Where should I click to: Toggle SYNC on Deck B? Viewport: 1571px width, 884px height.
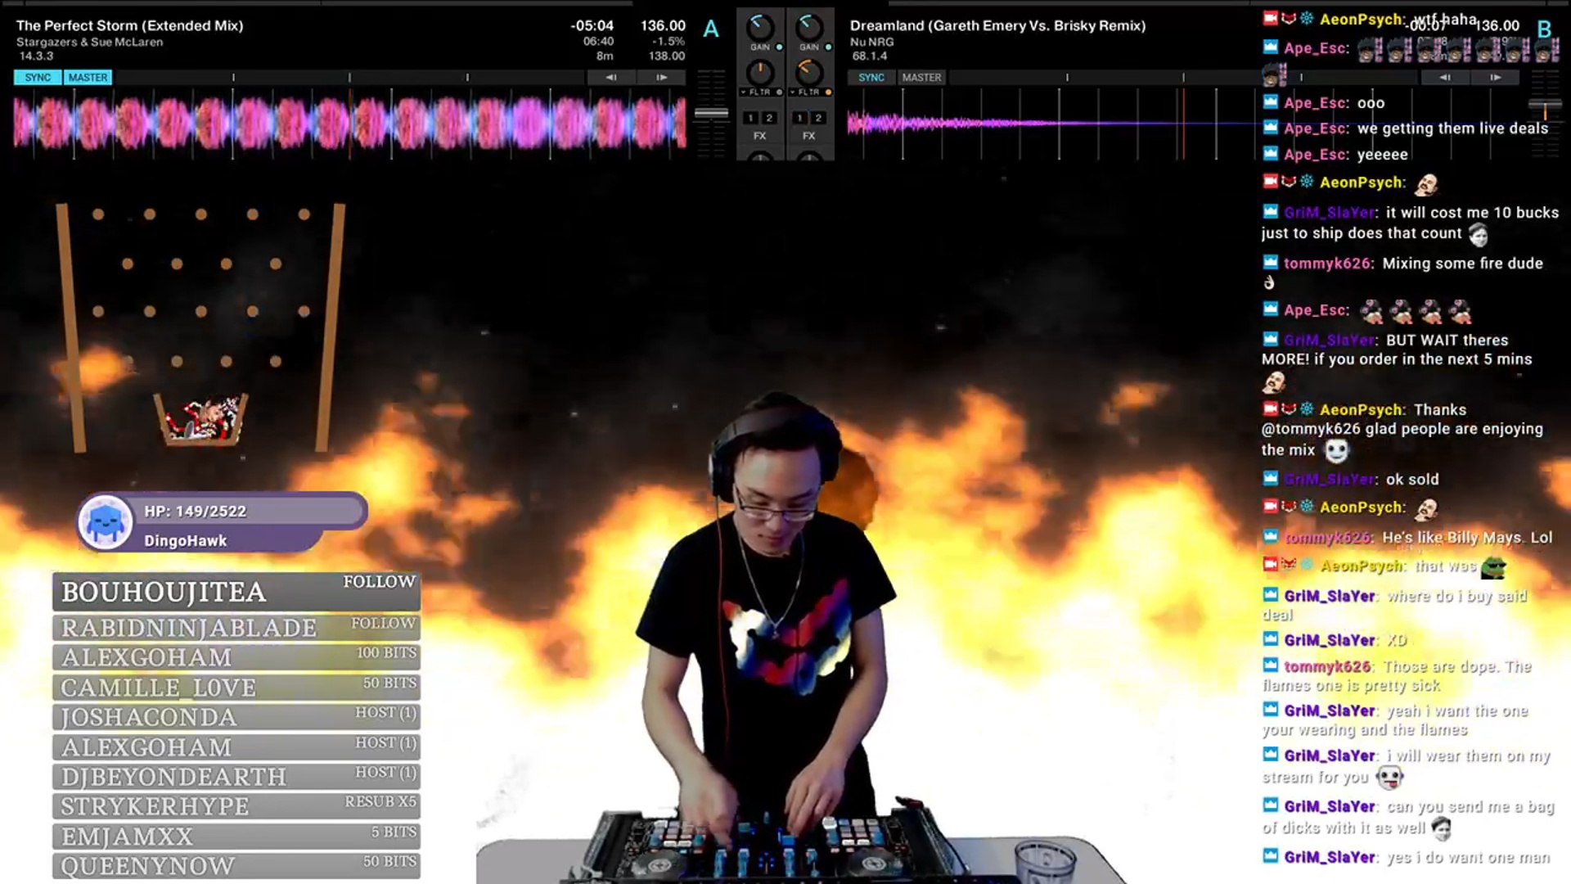coord(871,77)
